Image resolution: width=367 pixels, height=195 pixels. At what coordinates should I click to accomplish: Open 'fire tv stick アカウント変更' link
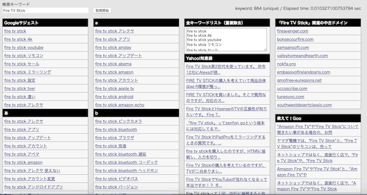click(x=30, y=179)
